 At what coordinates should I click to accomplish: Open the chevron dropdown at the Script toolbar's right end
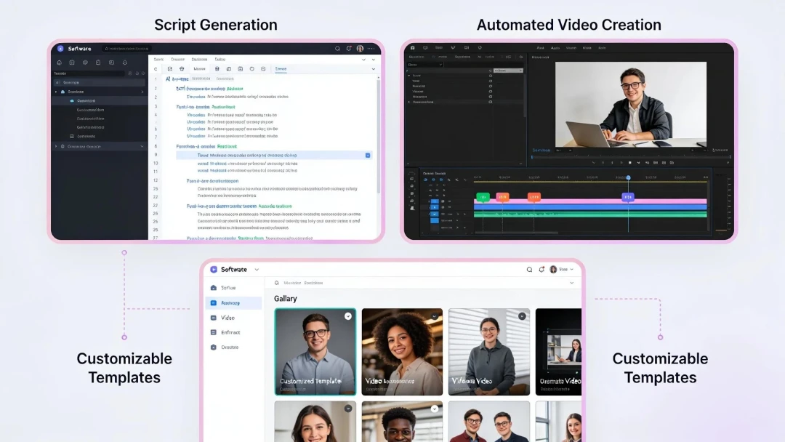click(x=373, y=69)
